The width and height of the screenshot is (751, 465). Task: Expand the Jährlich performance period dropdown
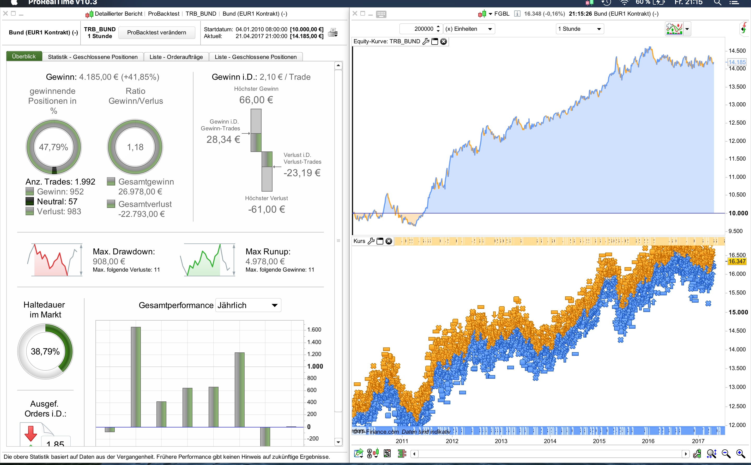248,305
